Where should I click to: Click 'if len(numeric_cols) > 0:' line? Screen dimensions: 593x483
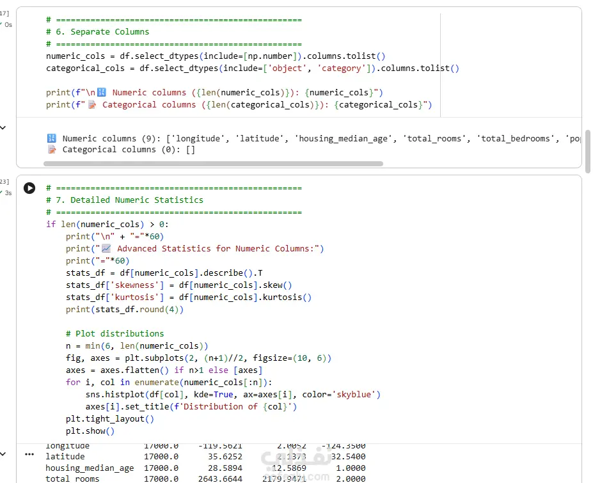(107, 225)
